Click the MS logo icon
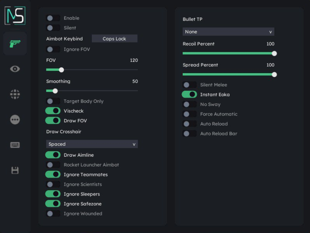Screen dimensions: 310x233 point(15,15)
